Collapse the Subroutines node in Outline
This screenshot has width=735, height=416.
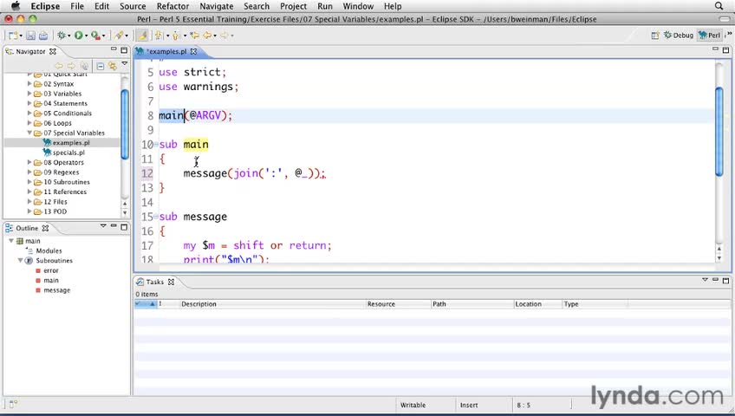pyautogui.click(x=20, y=260)
